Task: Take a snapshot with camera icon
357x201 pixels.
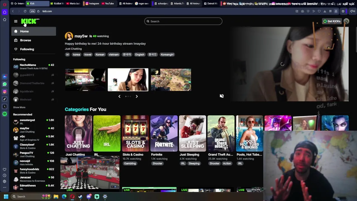Action: click(303, 11)
